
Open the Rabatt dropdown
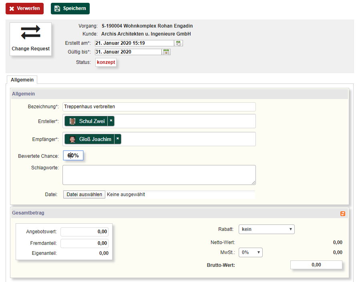point(266,229)
